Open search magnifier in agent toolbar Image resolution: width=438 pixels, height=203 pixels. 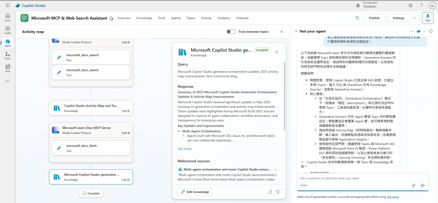click(x=357, y=18)
